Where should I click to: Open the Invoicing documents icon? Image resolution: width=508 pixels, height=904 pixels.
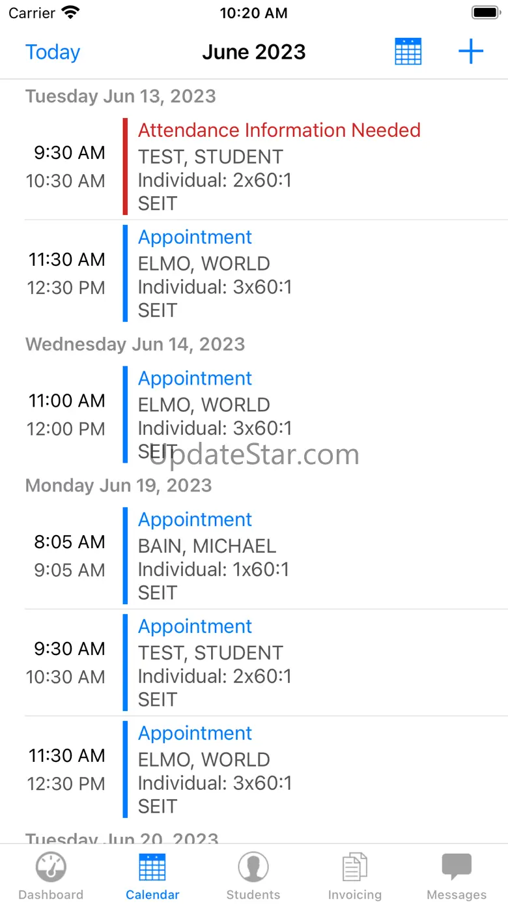[355, 868]
